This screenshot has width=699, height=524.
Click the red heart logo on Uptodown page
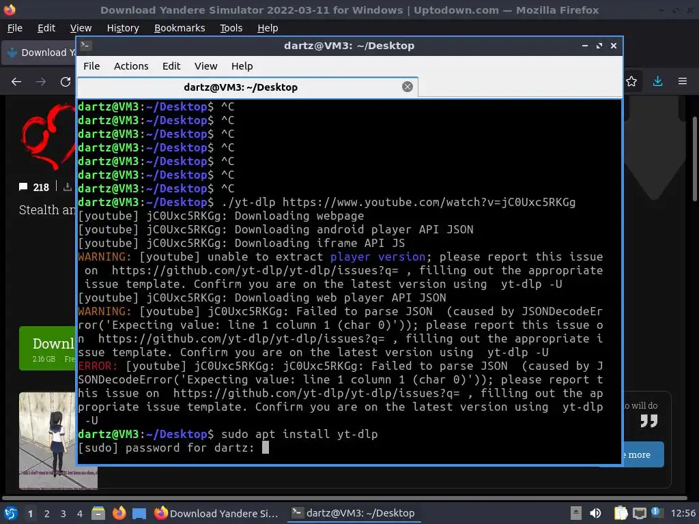tap(48, 136)
